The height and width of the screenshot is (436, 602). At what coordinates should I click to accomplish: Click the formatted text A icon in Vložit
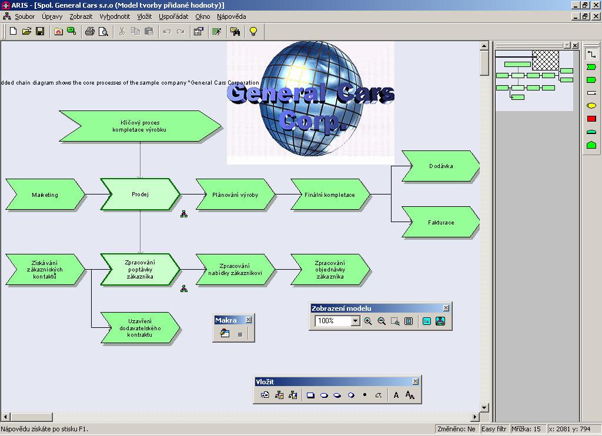[410, 395]
